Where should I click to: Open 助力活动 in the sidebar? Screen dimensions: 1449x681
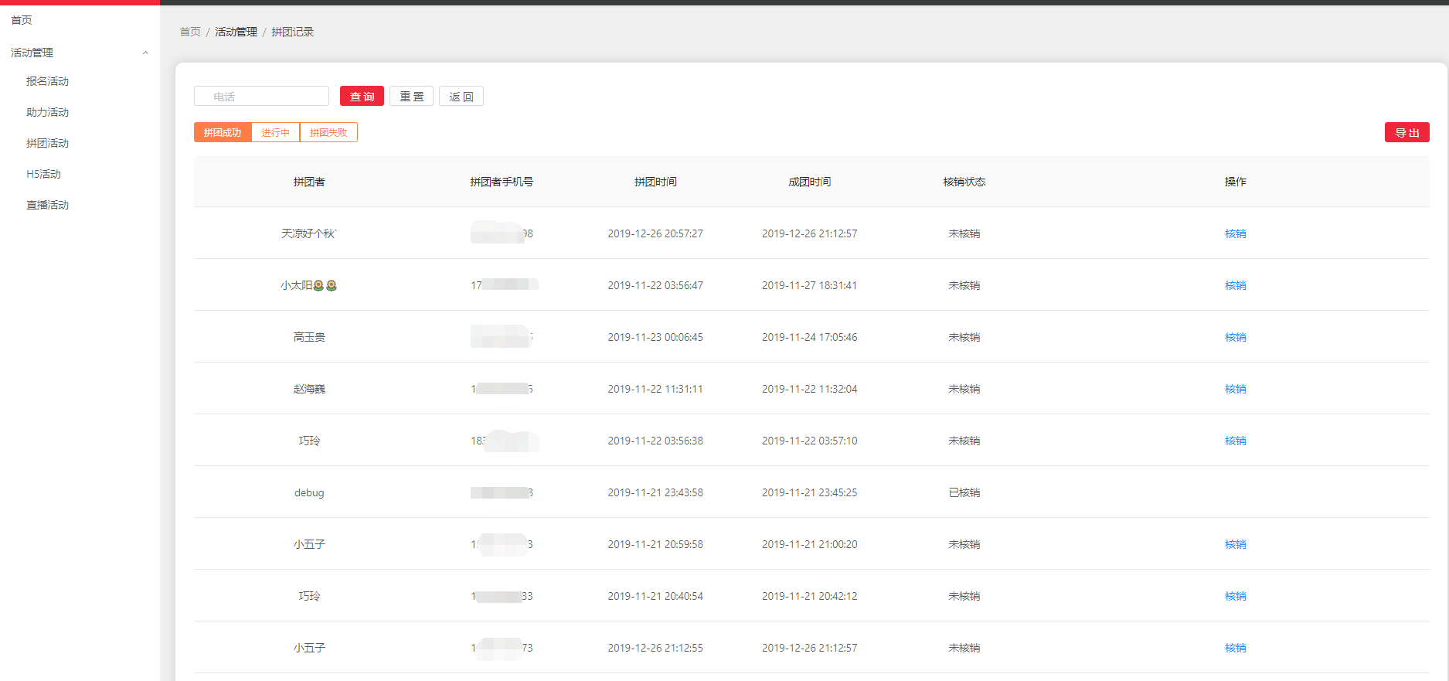(x=47, y=112)
